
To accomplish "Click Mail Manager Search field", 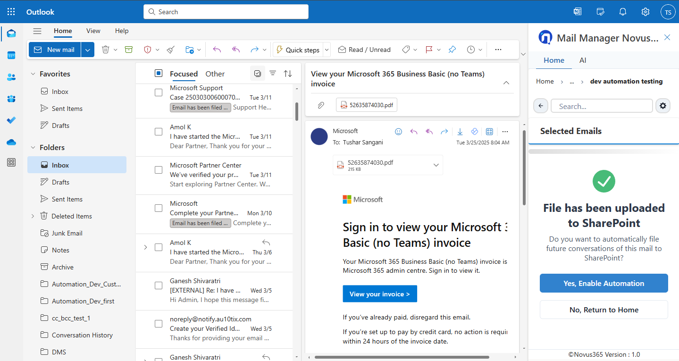I will [x=602, y=106].
